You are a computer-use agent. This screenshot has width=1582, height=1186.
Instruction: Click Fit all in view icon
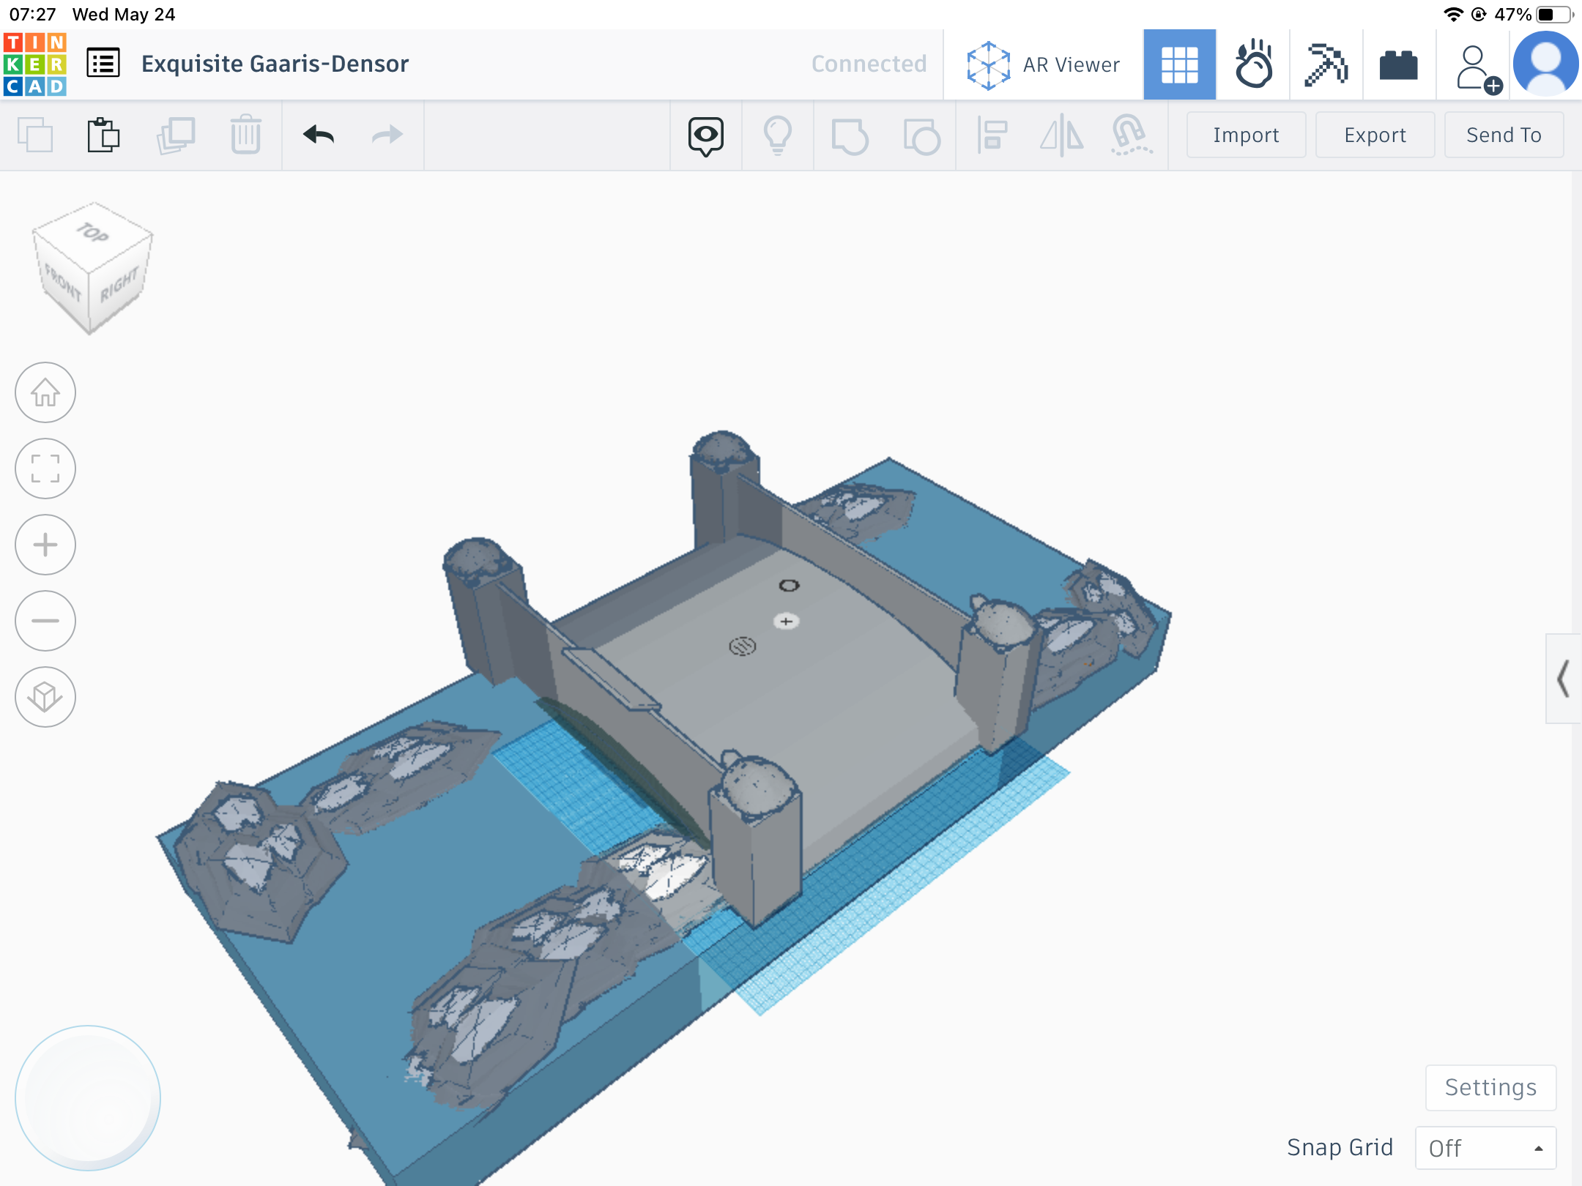coord(45,469)
